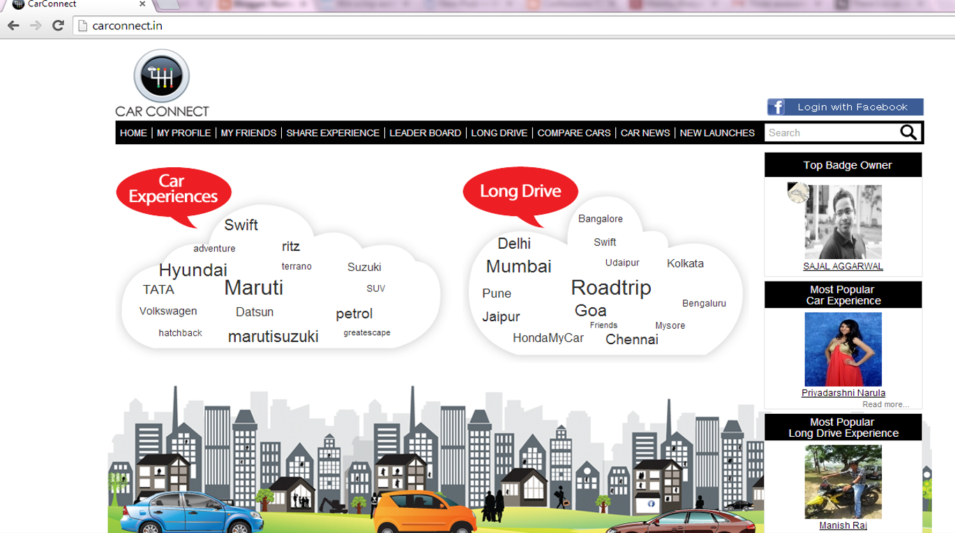Image resolution: width=955 pixels, height=533 pixels.
Task: Click the Maruti tag
Action: click(x=254, y=287)
